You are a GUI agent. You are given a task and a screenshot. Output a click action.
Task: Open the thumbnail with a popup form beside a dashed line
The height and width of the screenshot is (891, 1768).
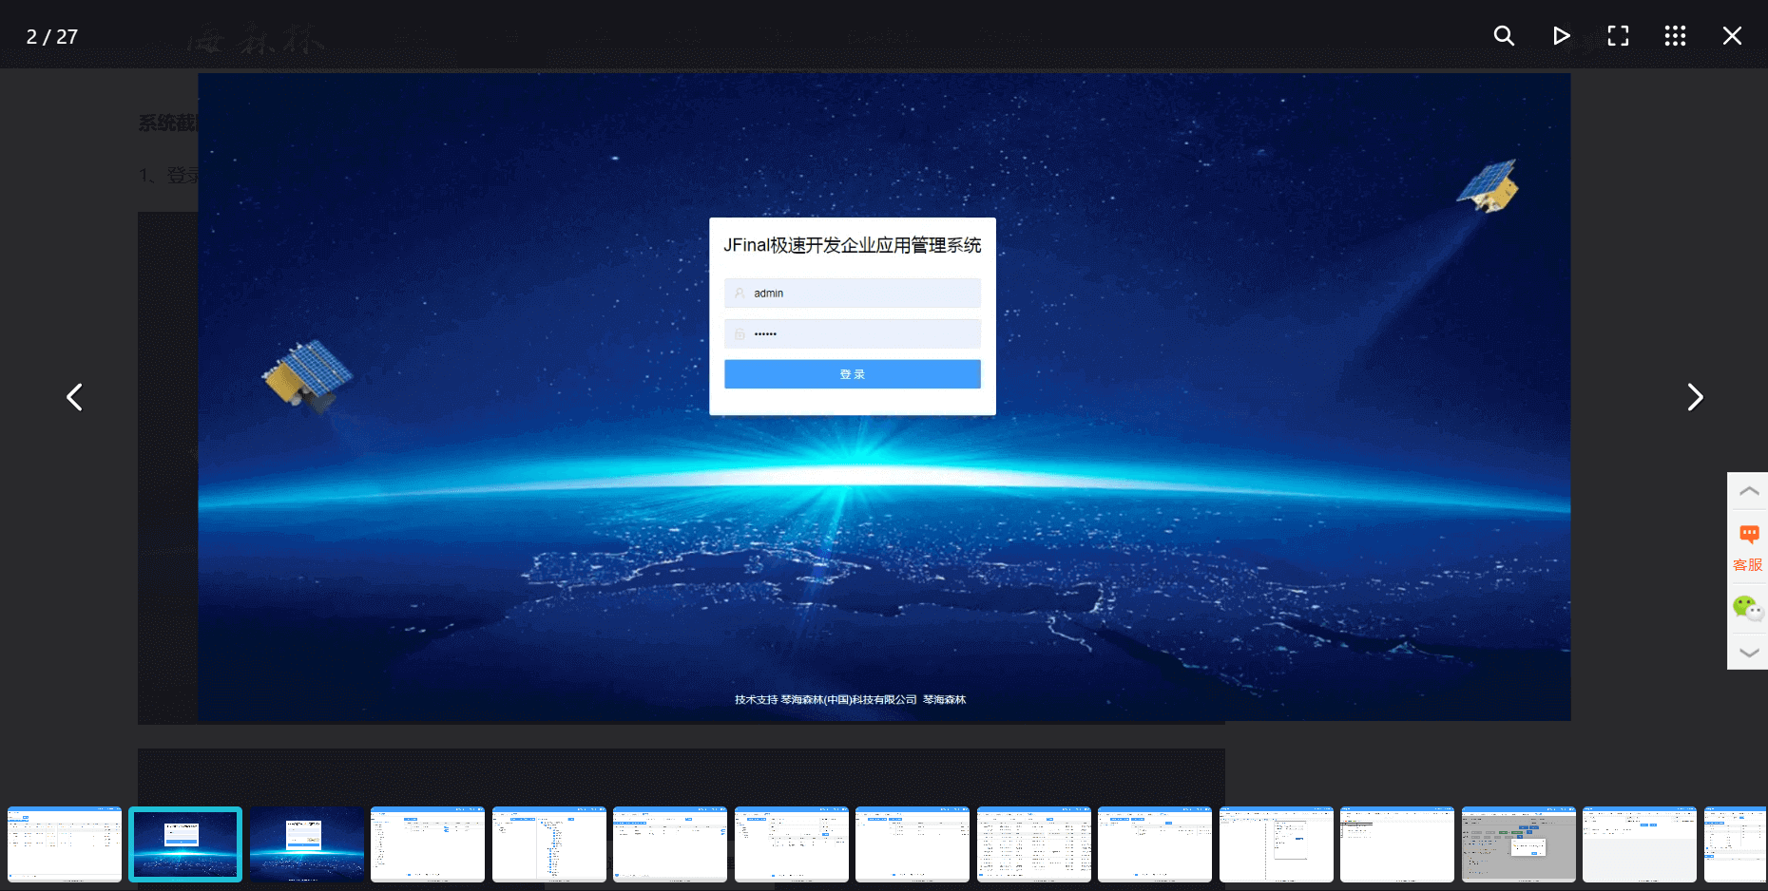pyautogui.click(x=1277, y=844)
